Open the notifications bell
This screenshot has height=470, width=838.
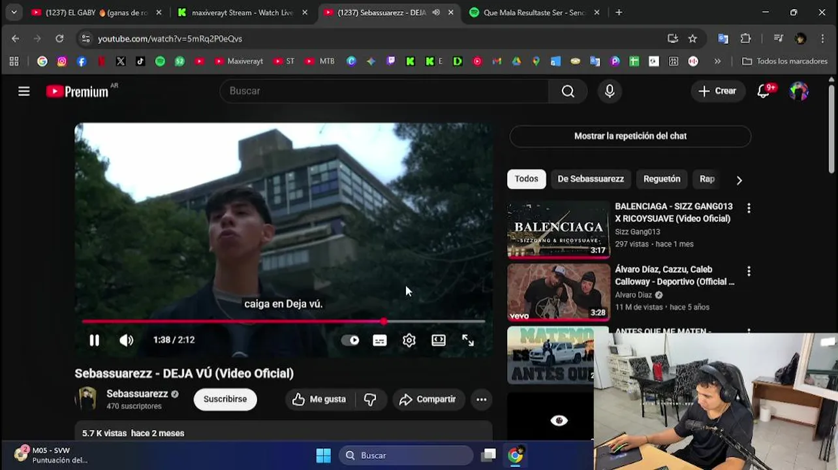click(764, 91)
